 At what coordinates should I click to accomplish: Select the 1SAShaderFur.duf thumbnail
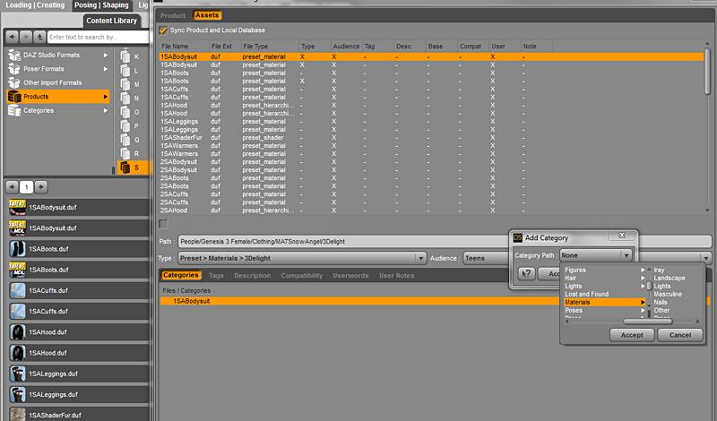(x=18, y=414)
